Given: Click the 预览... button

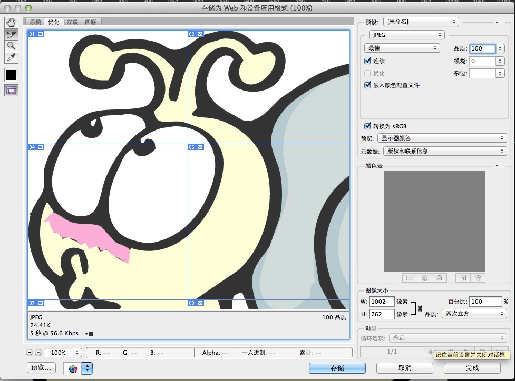Looking at the screenshot, I should pyautogui.click(x=41, y=367).
